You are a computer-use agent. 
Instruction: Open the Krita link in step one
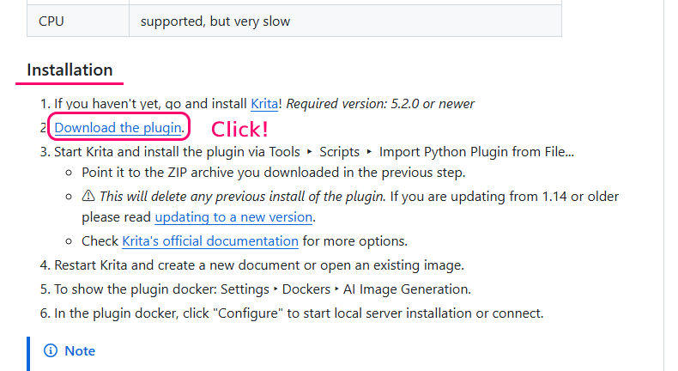(264, 104)
